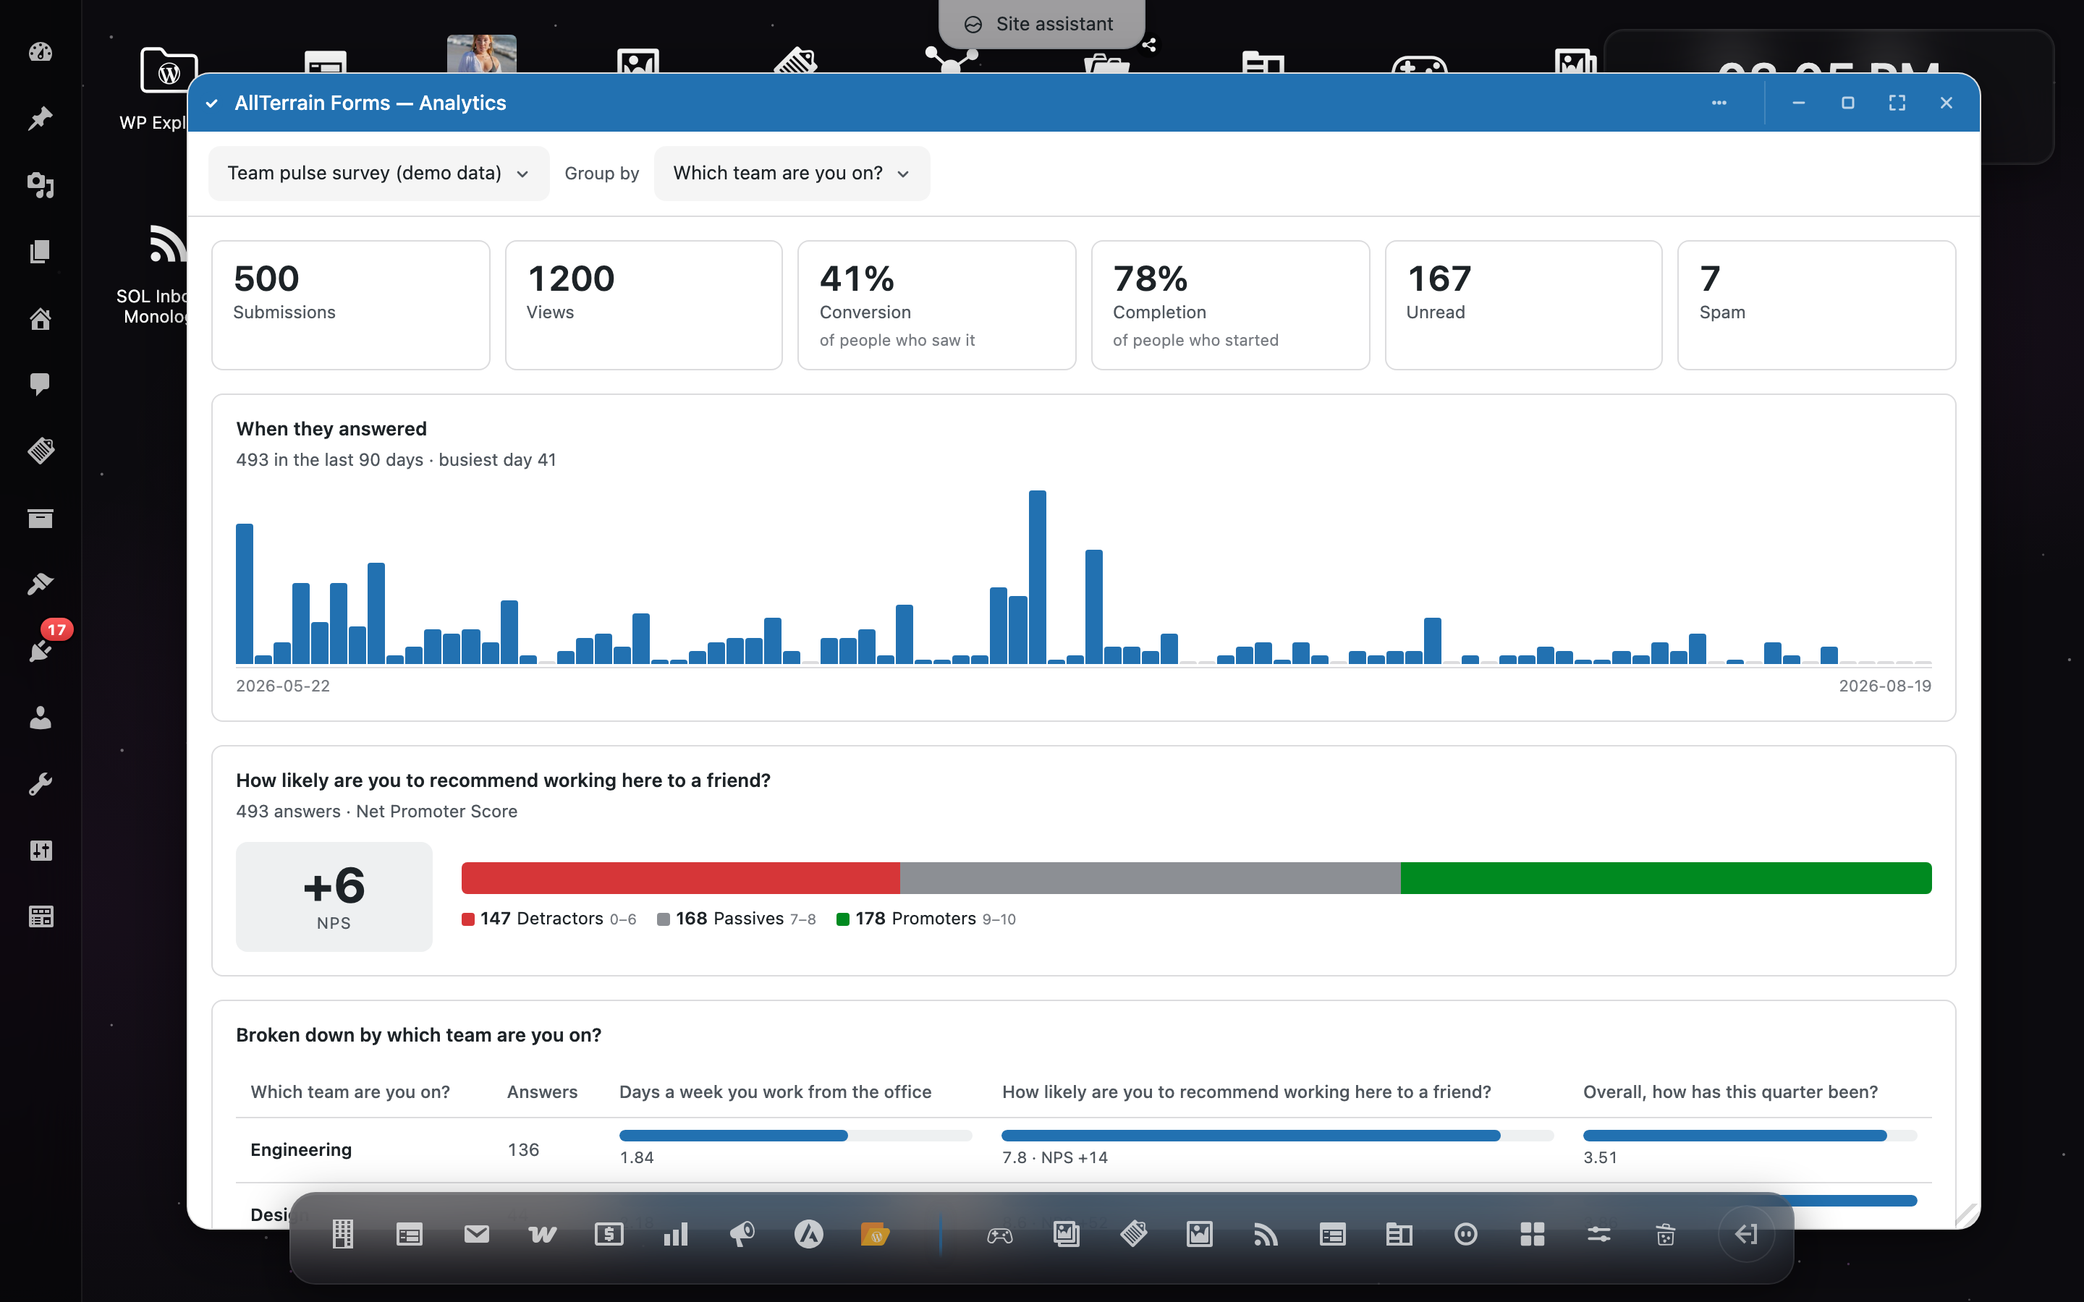Open the bar chart icon in dock
Image resolution: width=2084 pixels, height=1302 pixels.
[676, 1234]
